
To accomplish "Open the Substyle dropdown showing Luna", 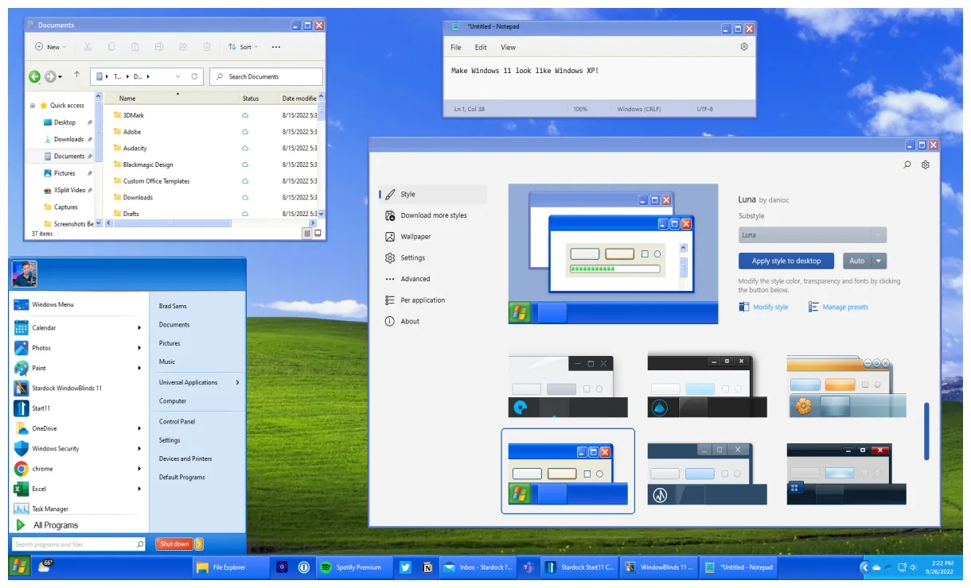I will click(812, 234).
